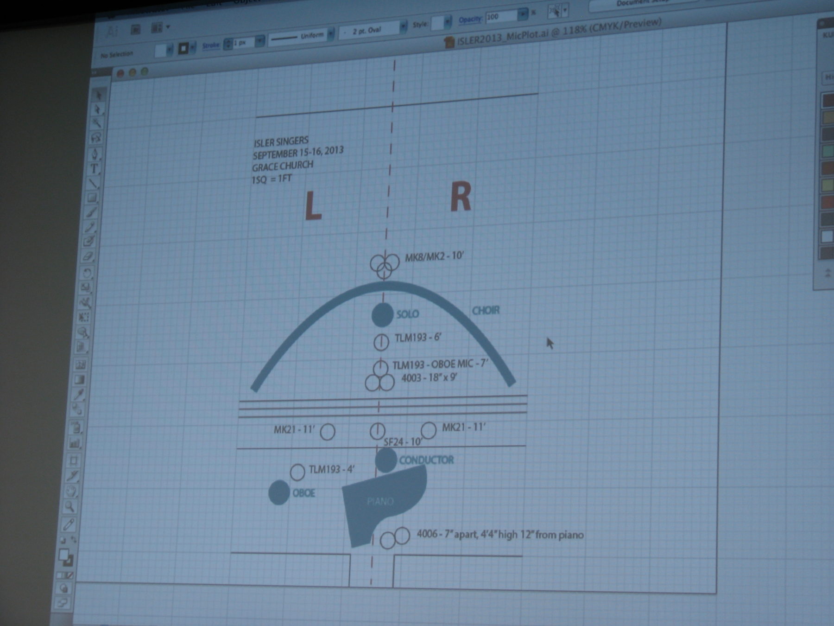Select the Paintbrush tool
Viewport: 834px width, 626px height.
92,212
